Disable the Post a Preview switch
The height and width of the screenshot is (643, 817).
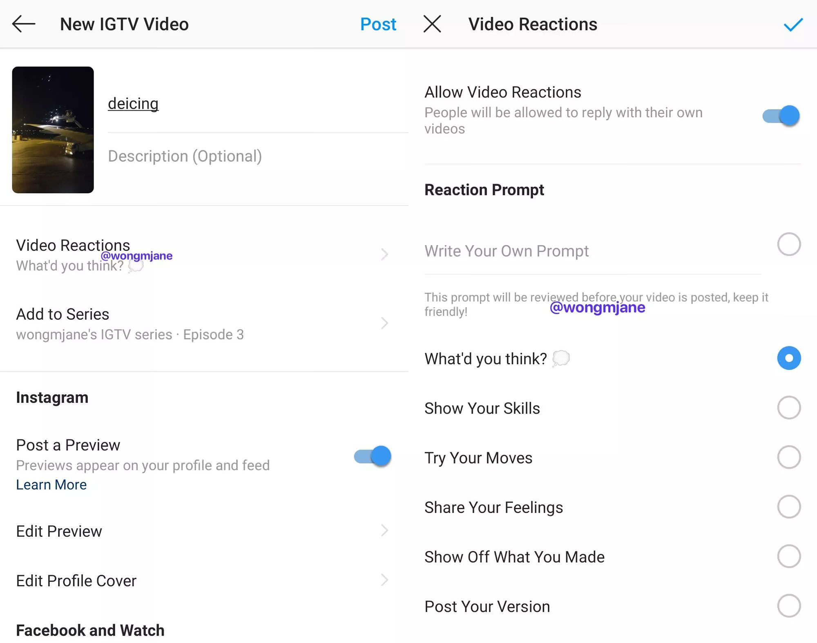pyautogui.click(x=373, y=456)
